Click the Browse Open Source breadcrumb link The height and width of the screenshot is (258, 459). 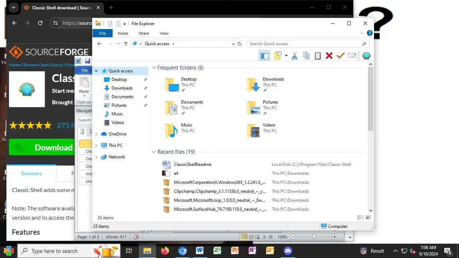click(x=43, y=65)
